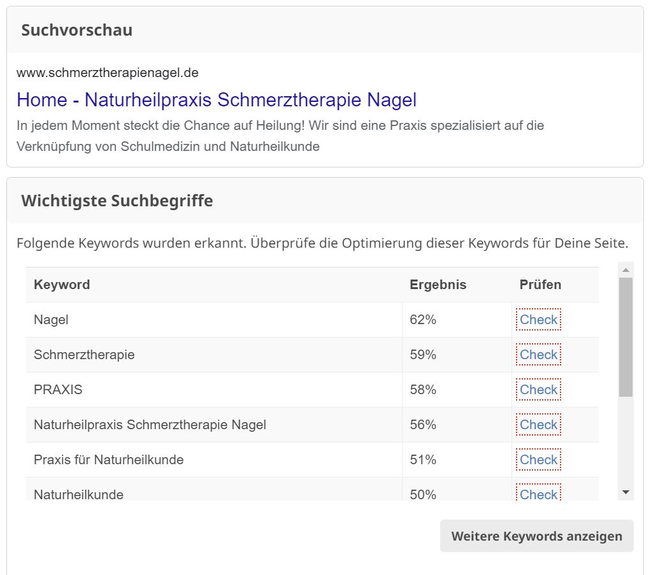Click the URL www.schmerztherapienagel.de

tap(108, 73)
